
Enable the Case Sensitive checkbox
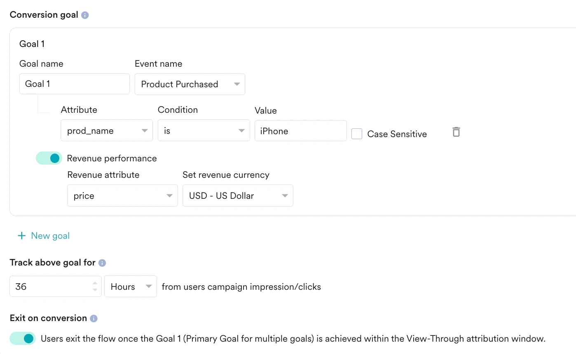pos(357,134)
